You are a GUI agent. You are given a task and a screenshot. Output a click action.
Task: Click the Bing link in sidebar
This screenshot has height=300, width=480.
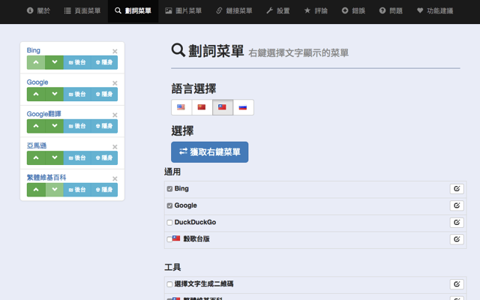pos(33,50)
